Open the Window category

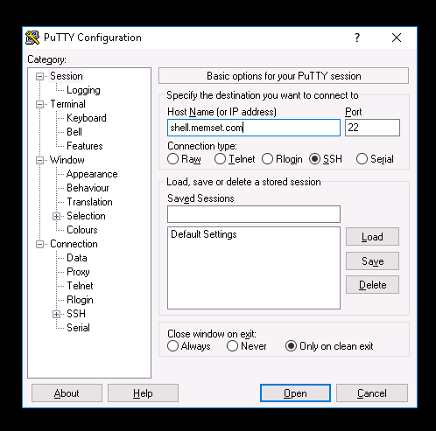(67, 160)
